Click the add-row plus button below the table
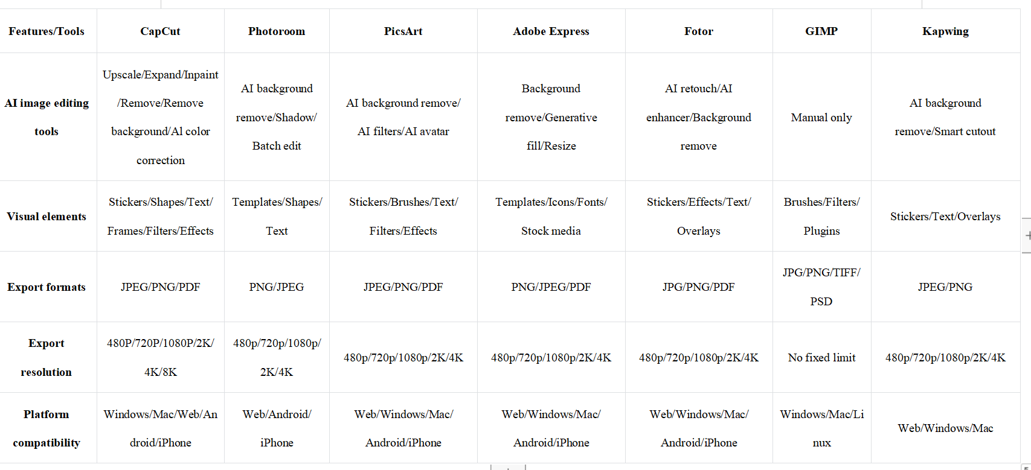This screenshot has width=1031, height=470. click(x=508, y=467)
